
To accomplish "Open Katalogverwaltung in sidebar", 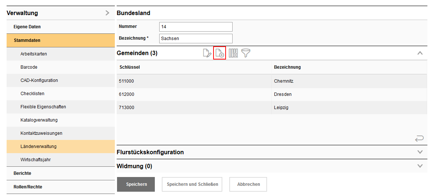I will [39, 120].
